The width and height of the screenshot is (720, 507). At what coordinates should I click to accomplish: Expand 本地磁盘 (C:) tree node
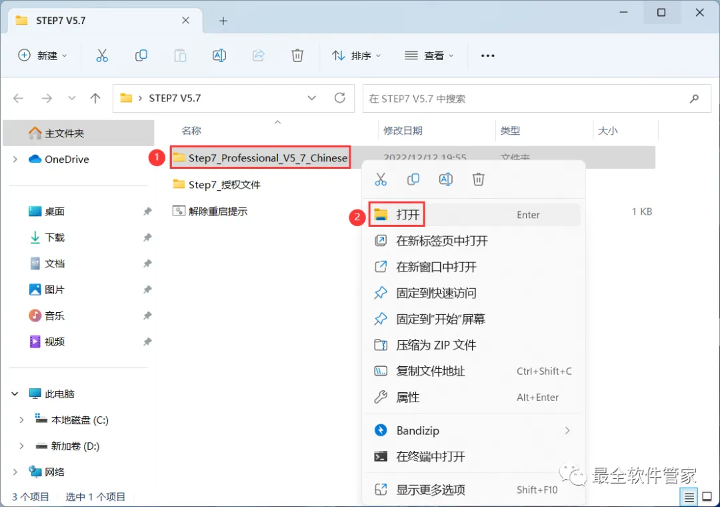click(21, 420)
